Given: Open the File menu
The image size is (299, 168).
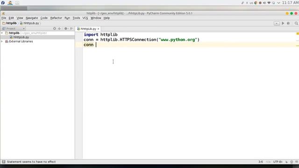Looking at the screenshot, I should point(4,18).
